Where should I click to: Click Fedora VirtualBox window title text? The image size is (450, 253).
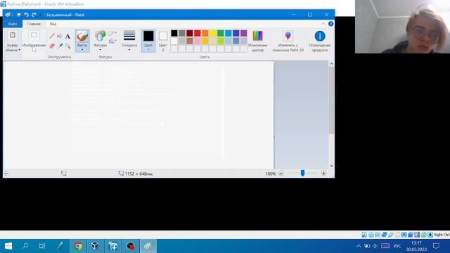pyautogui.click(x=45, y=4)
